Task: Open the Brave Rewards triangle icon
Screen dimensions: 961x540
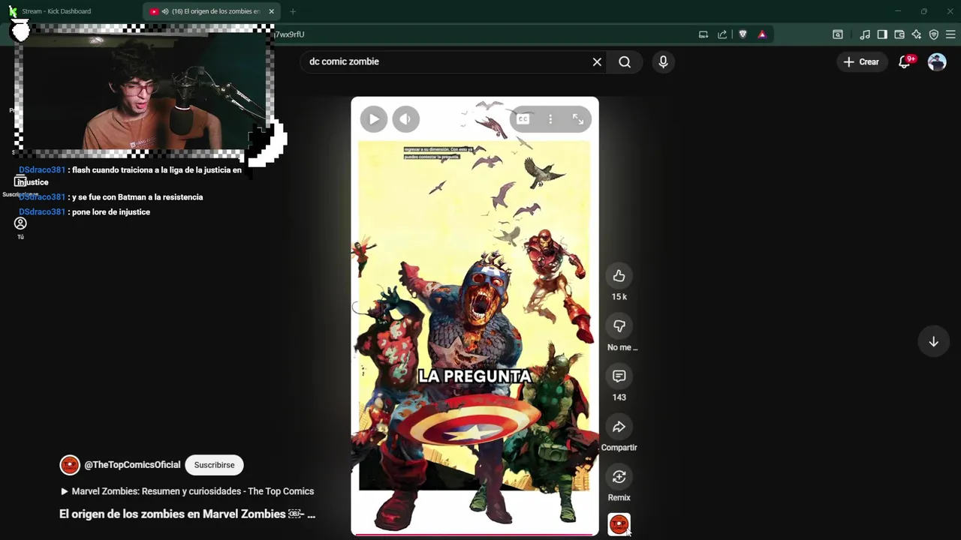Action: 762,34
